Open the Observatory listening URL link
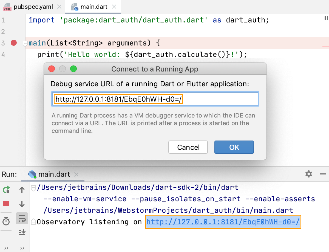The image size is (329, 252). [223, 222]
